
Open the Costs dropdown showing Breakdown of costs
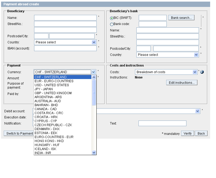point(166,72)
